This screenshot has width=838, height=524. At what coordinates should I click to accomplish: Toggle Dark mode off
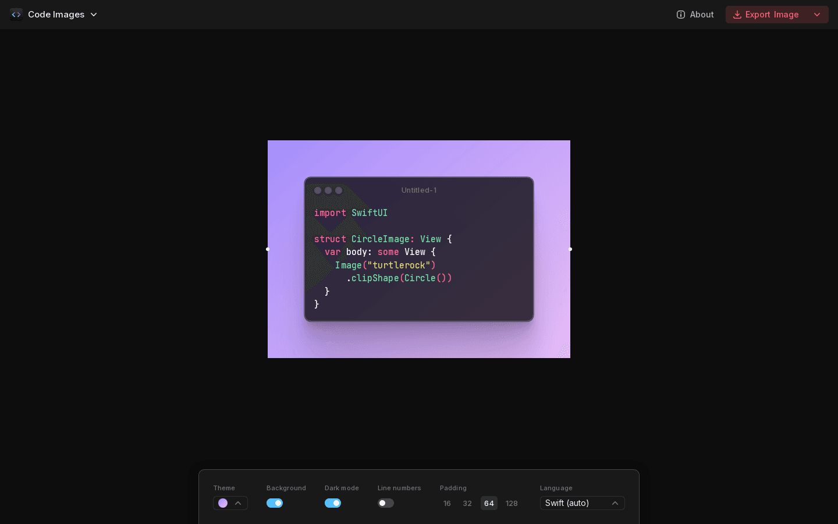pyautogui.click(x=333, y=503)
